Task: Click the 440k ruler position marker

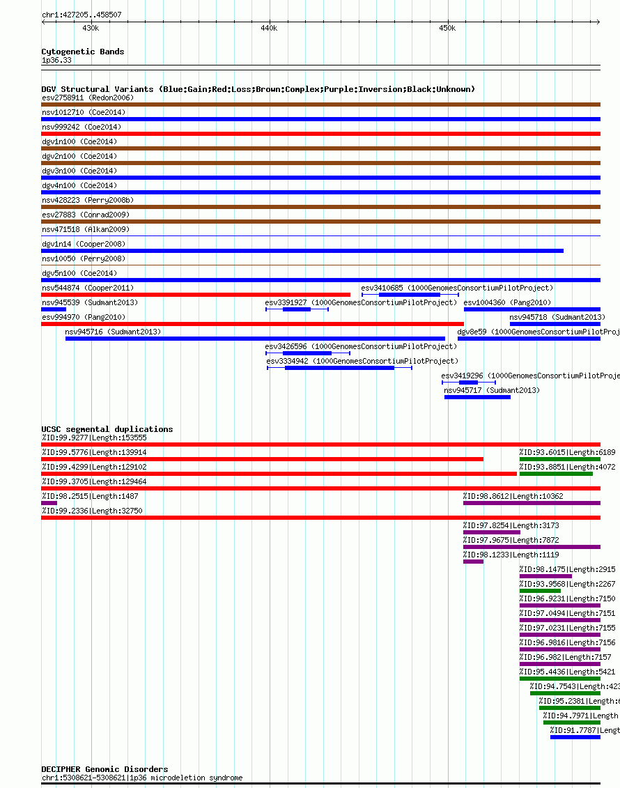Action: point(269,28)
